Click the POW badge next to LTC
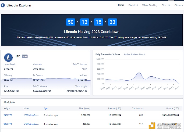Image resolution: width=184 pixels, height=132 pixels. 25,56
